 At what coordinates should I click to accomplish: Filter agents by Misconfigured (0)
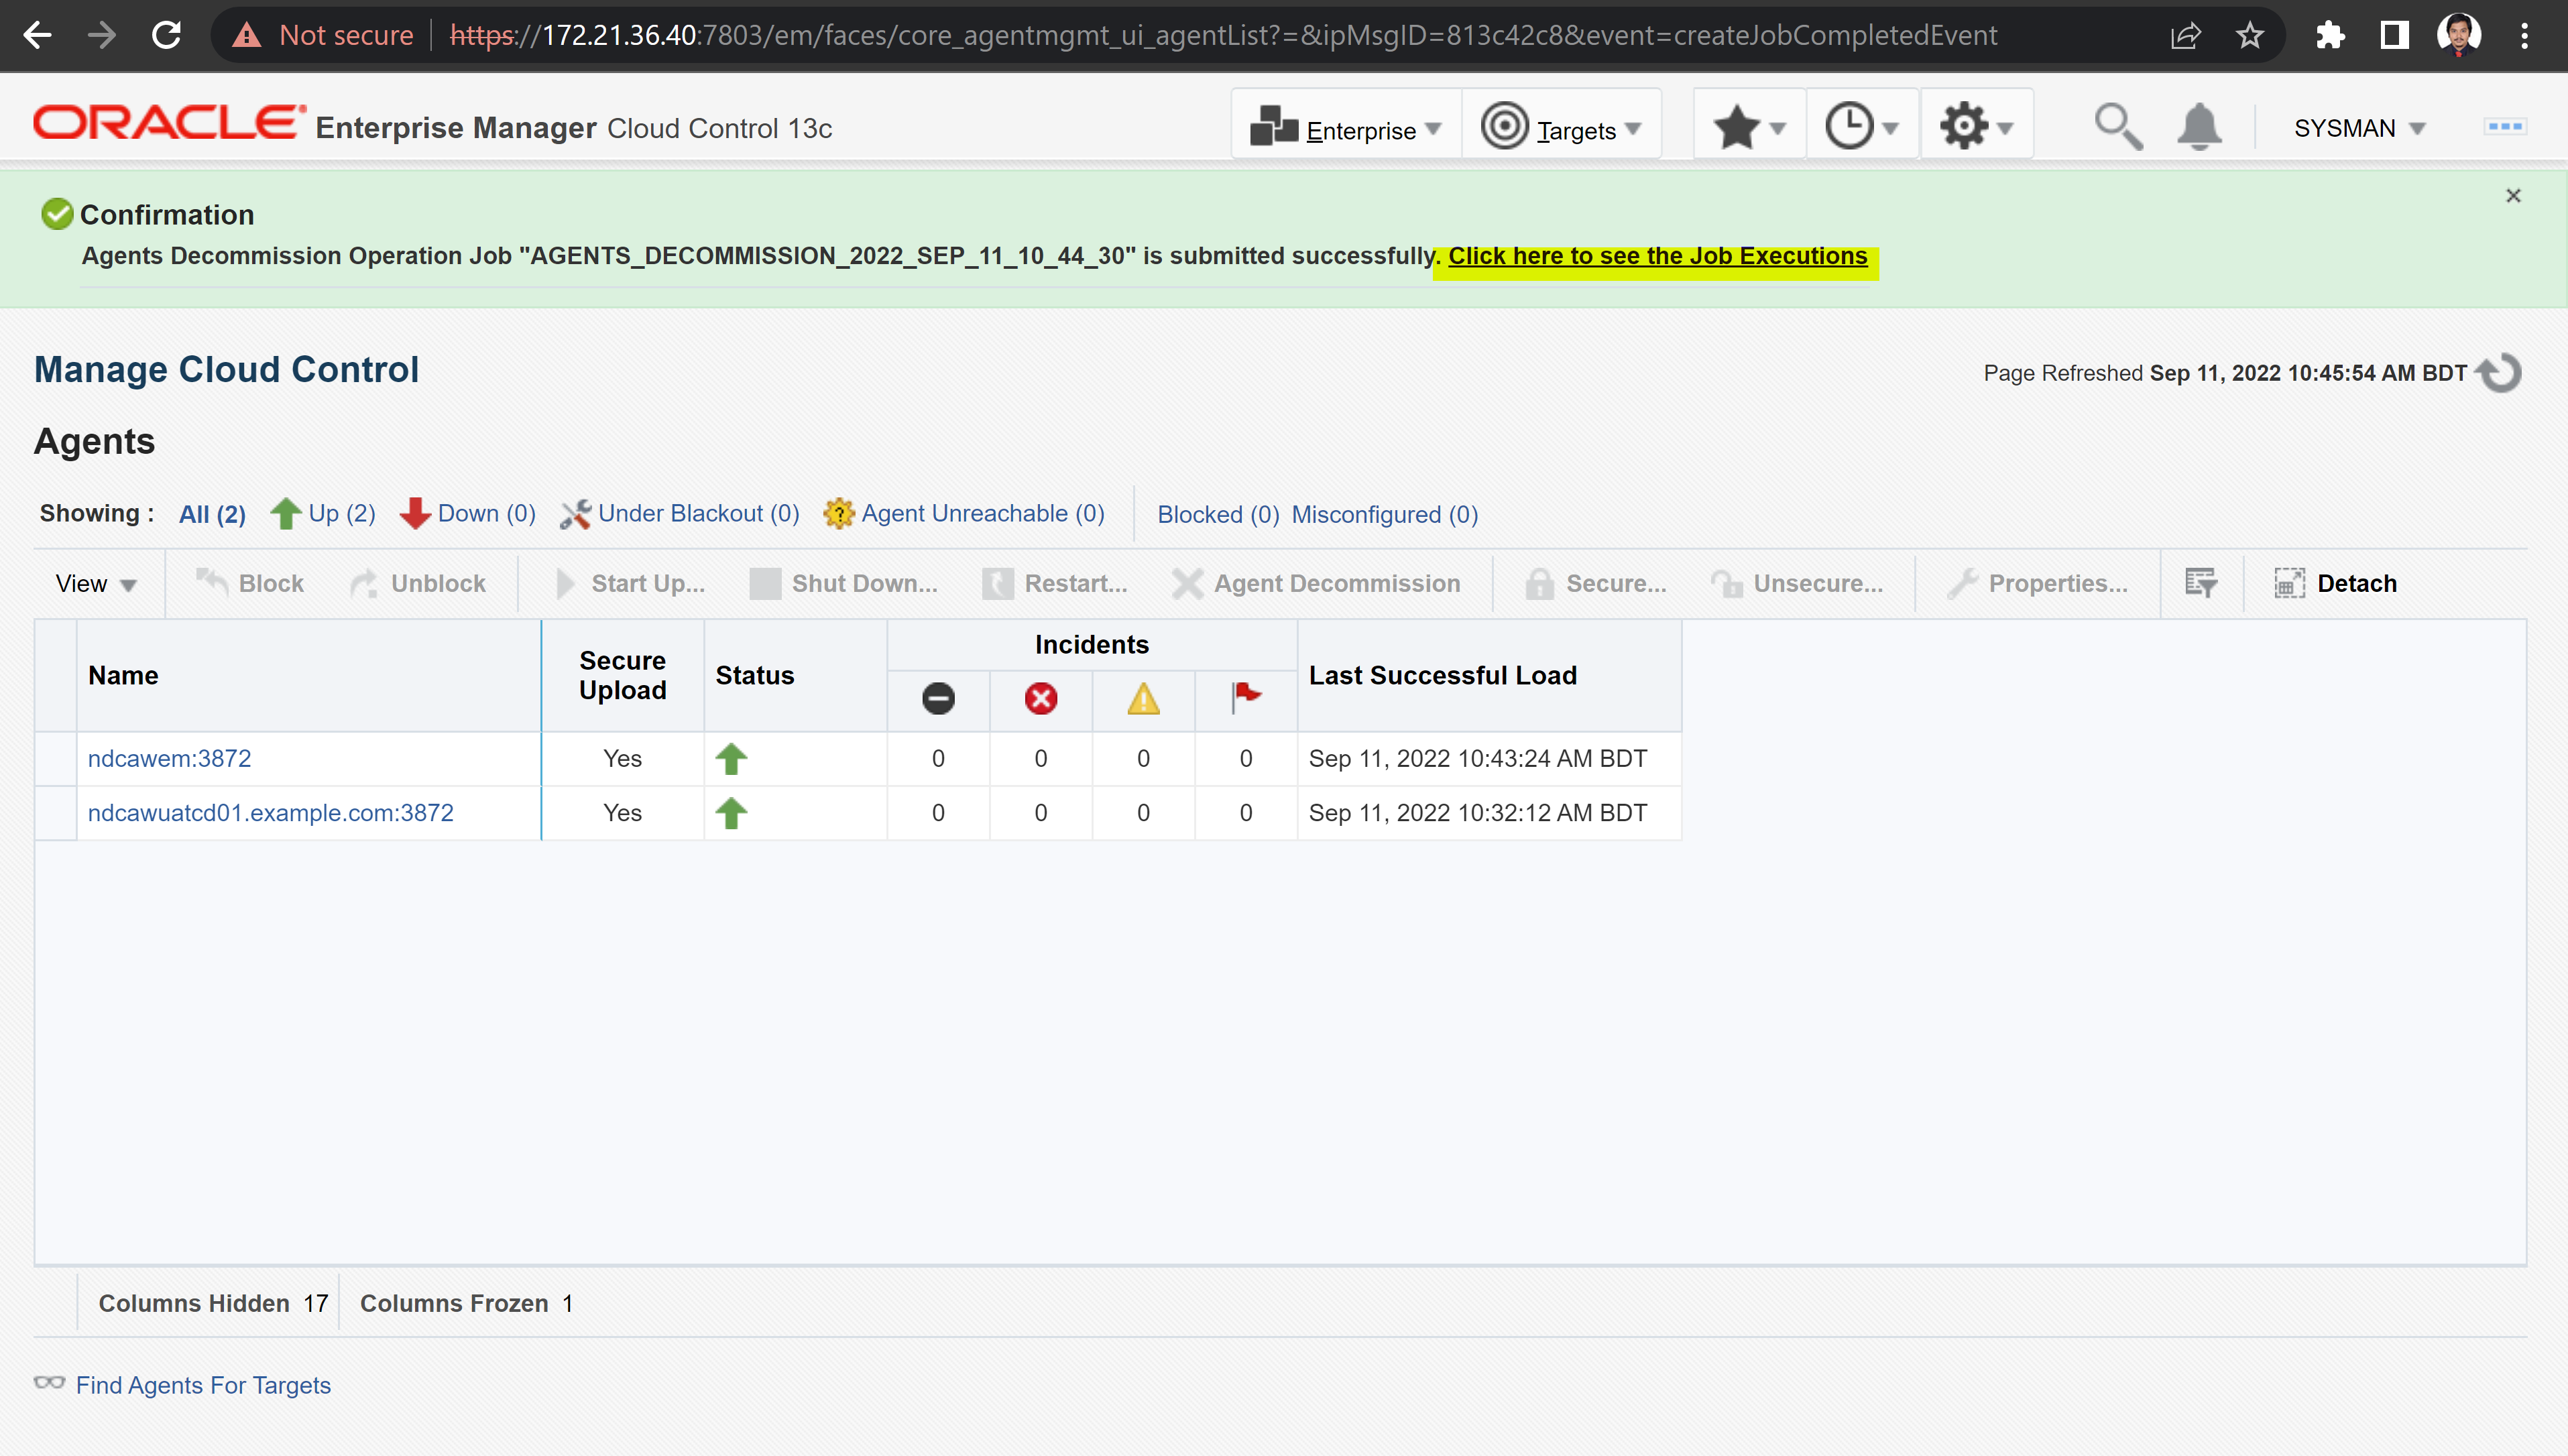tap(1385, 515)
